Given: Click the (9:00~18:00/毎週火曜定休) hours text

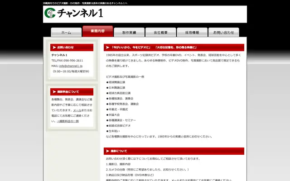Looking at the screenshot, I should (71, 71).
